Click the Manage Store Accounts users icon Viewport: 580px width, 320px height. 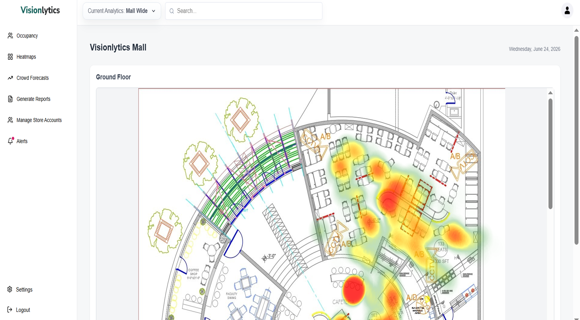click(x=10, y=120)
